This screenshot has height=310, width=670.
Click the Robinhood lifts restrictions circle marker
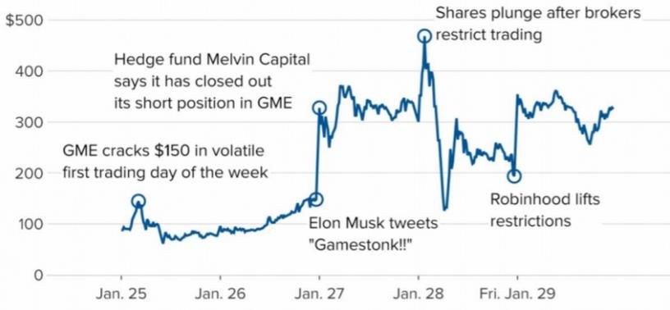pos(515,176)
